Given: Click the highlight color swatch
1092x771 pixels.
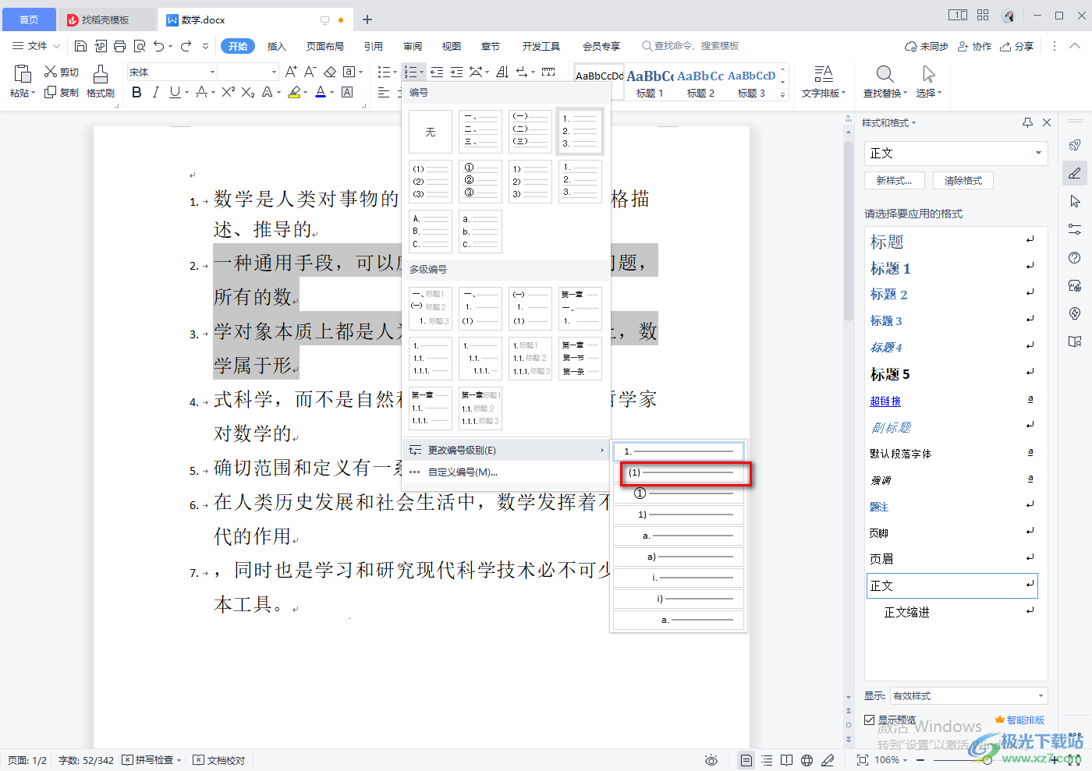Looking at the screenshot, I should tap(294, 92).
